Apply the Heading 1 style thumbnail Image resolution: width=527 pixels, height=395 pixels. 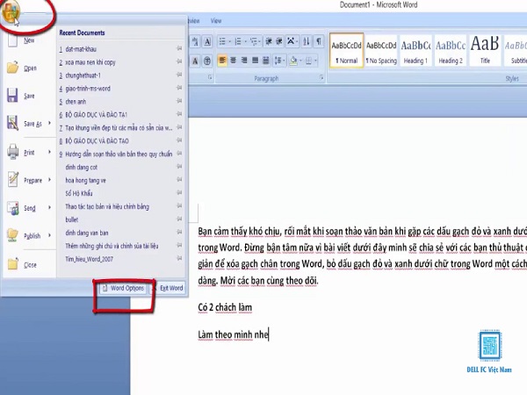click(415, 51)
